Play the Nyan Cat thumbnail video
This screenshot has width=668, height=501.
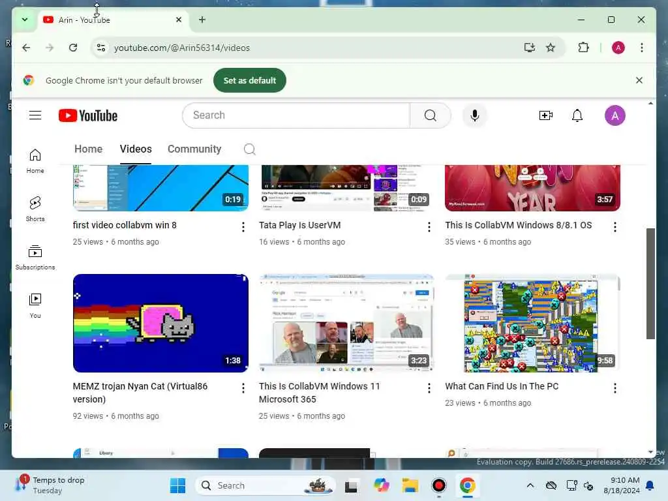[x=160, y=323]
